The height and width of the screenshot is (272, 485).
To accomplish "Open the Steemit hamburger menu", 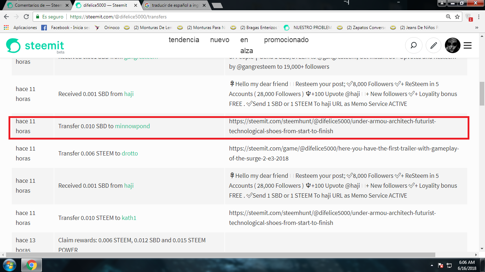I will point(468,45).
